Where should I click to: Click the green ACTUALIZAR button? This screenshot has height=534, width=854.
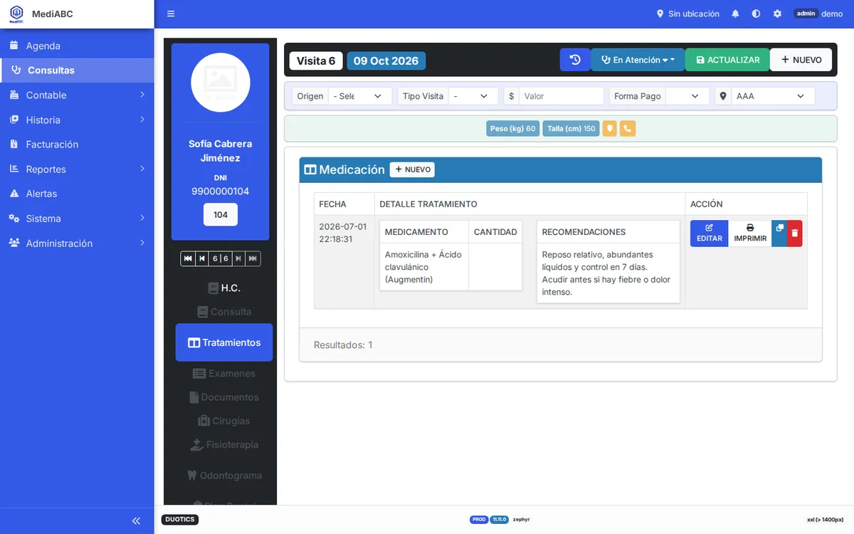tap(727, 60)
